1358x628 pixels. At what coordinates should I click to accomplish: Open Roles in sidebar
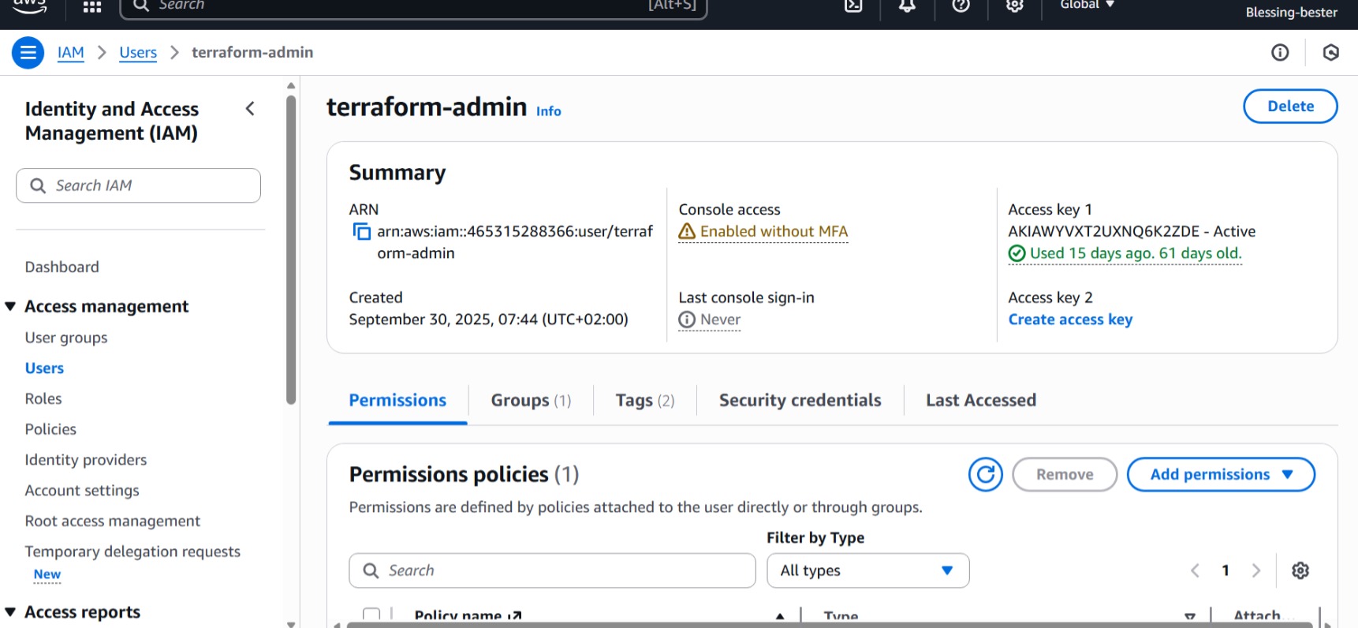click(x=43, y=398)
